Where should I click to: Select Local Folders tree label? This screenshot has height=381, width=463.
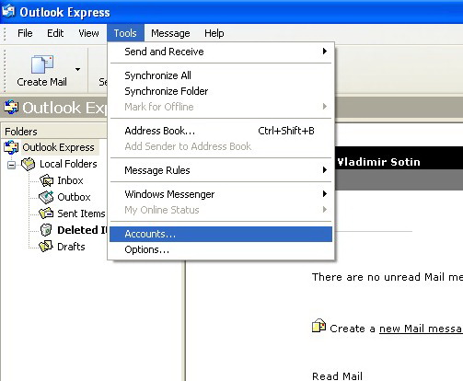pos(68,164)
